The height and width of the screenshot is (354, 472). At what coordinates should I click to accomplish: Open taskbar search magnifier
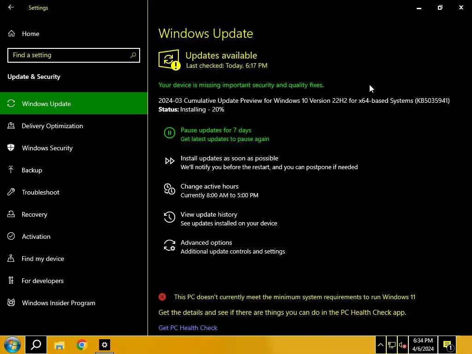click(36, 345)
